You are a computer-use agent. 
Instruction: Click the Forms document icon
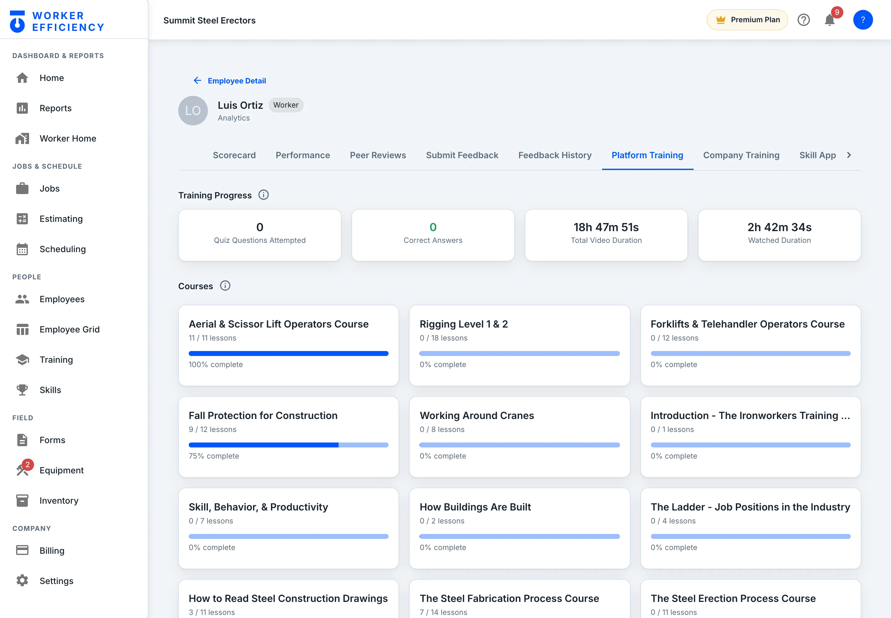coord(22,440)
